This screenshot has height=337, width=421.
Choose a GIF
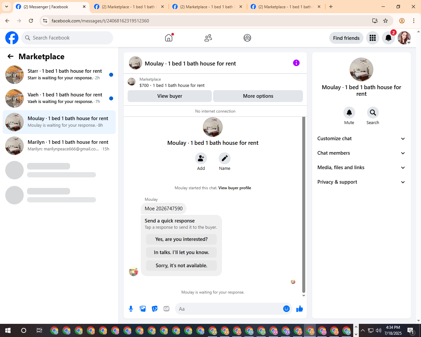coord(166,309)
